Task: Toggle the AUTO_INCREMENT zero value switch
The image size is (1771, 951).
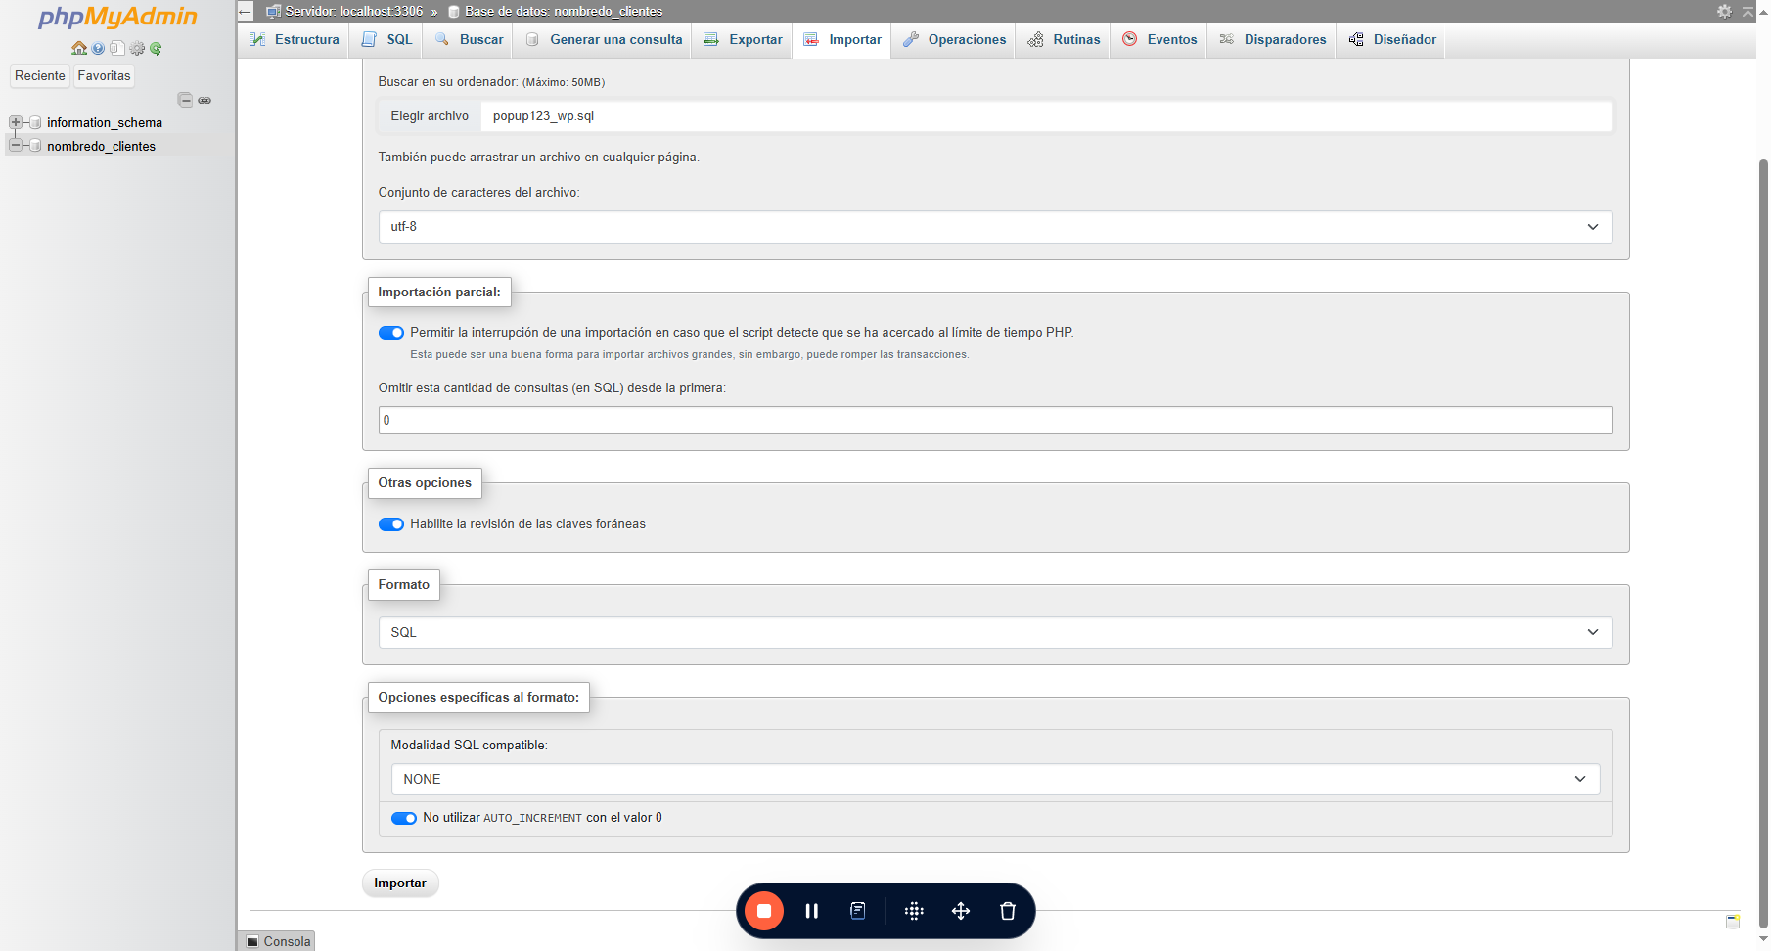Action: click(x=404, y=818)
